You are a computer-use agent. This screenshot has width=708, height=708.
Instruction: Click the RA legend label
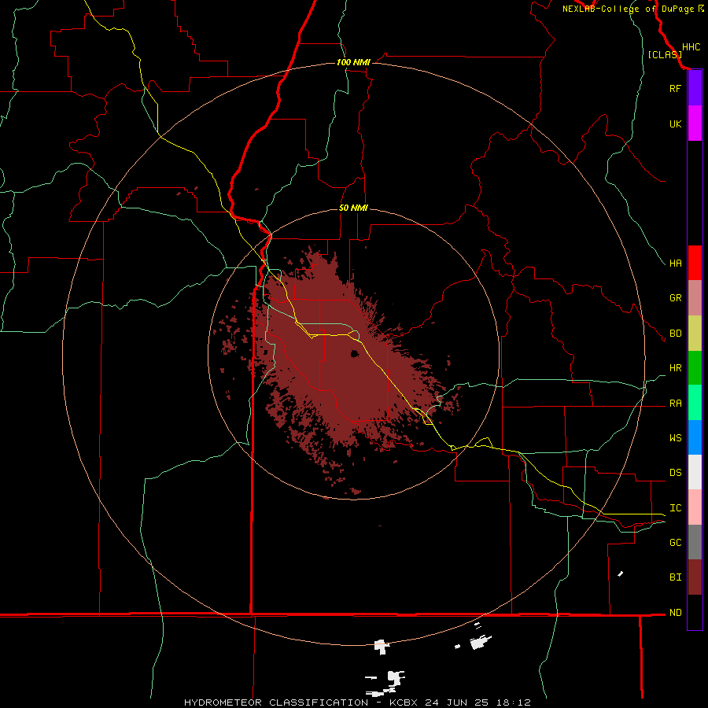click(x=675, y=404)
